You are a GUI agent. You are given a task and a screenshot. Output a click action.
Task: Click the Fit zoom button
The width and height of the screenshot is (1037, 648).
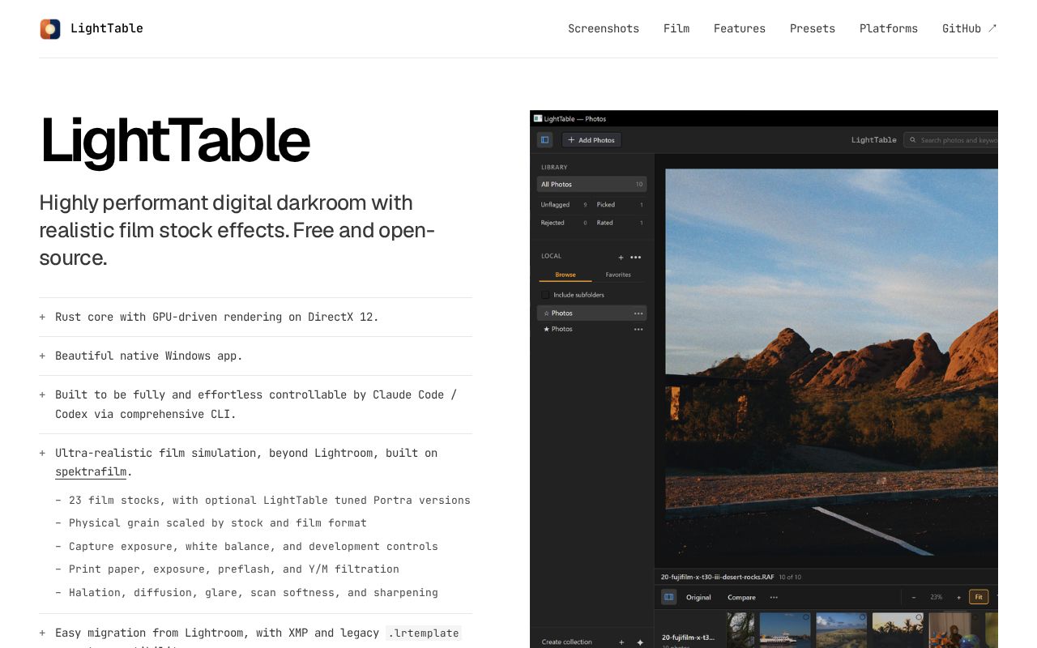pyautogui.click(x=979, y=597)
